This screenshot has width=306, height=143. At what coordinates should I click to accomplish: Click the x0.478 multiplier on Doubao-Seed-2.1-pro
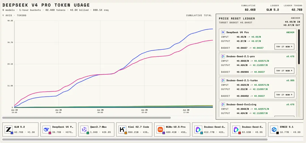click(x=290, y=57)
